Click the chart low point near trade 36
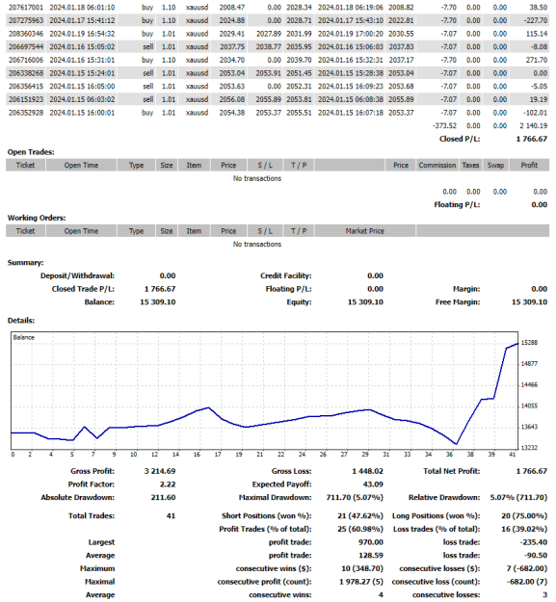Viewport: 556px width, 602px height. 456,444
